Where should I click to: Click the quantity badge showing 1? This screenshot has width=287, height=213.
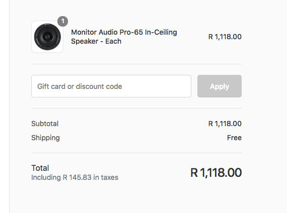tap(63, 22)
